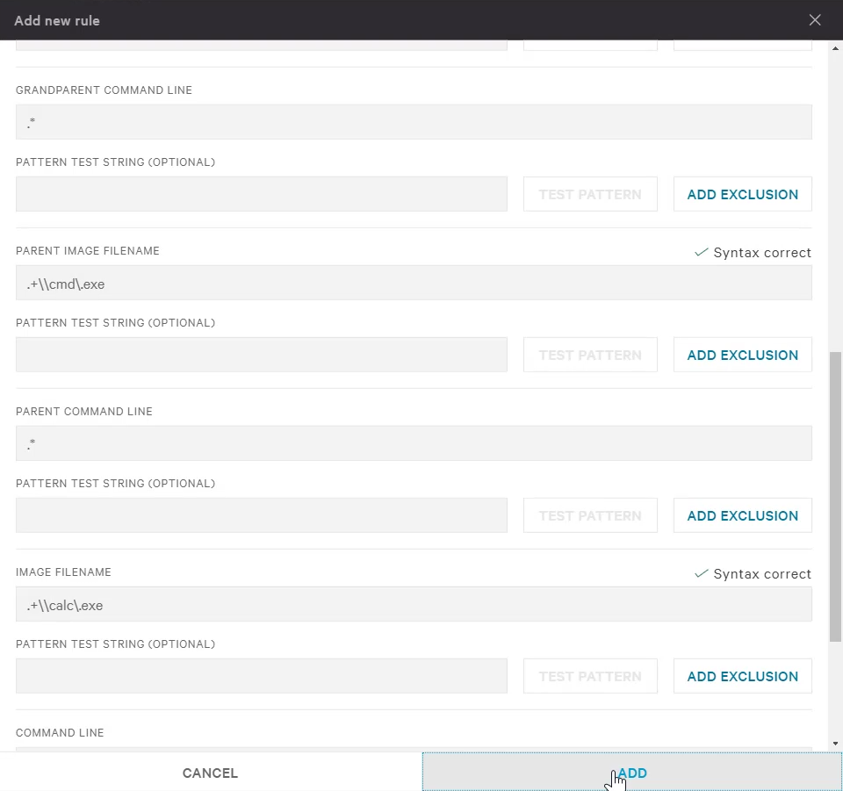The height and width of the screenshot is (791, 843).
Task: Click the test string field under Image Filename
Action: (262, 676)
